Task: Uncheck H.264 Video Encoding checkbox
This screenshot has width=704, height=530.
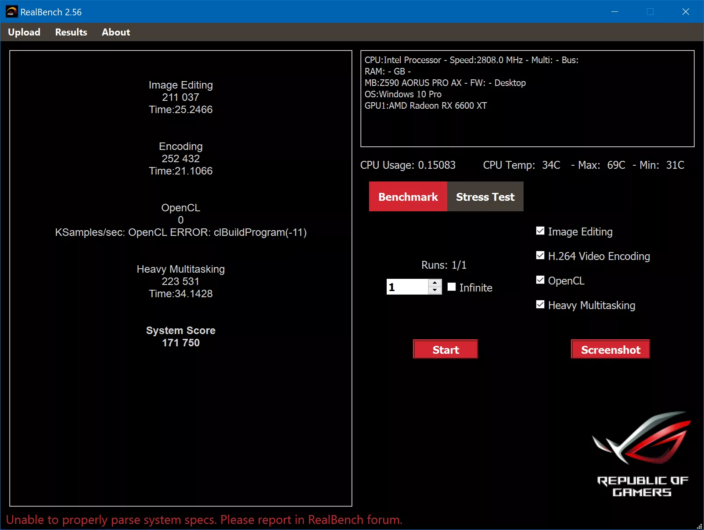Action: coord(540,256)
